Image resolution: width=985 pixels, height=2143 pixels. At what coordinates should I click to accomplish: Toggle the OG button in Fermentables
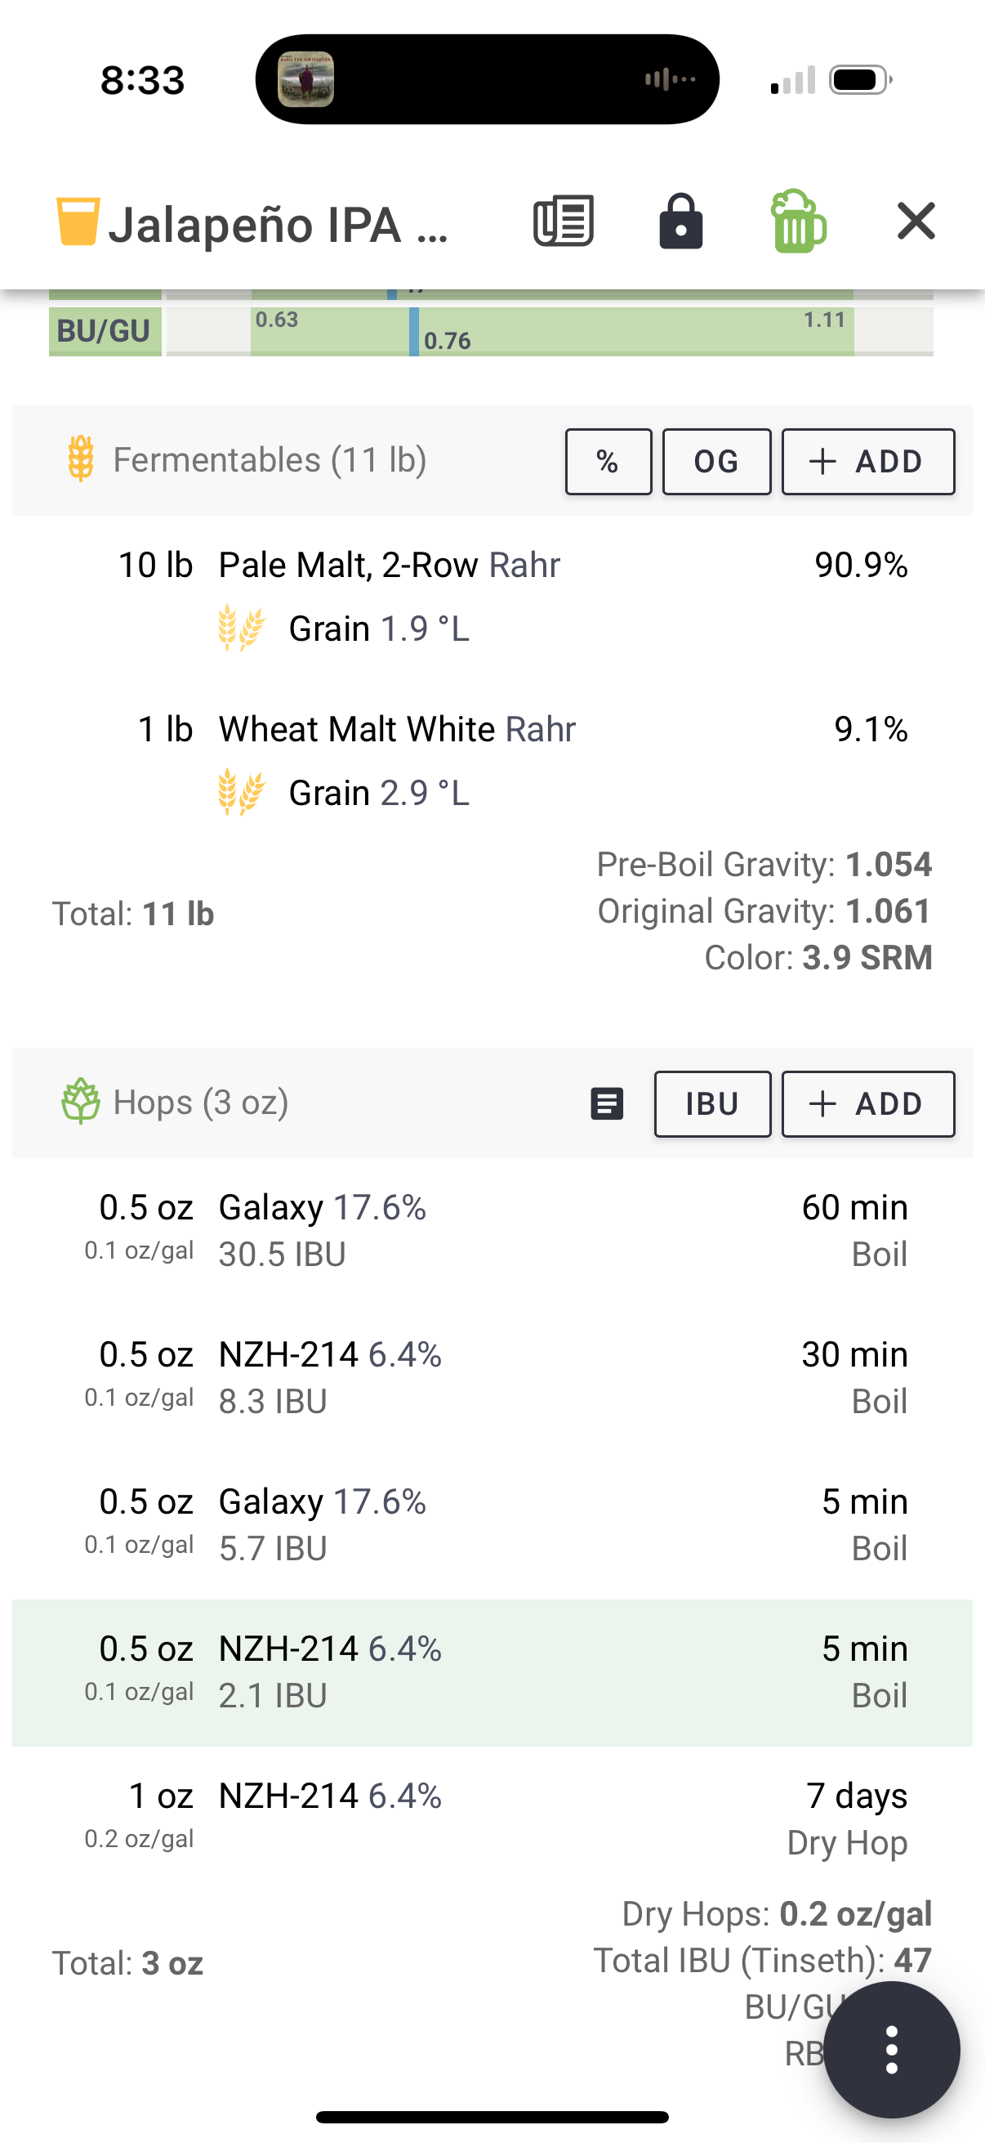pos(716,462)
